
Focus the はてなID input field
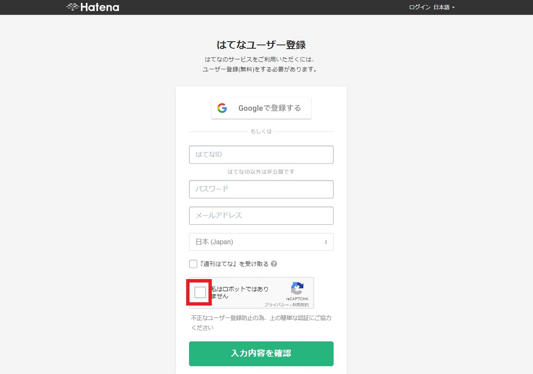coord(261,154)
